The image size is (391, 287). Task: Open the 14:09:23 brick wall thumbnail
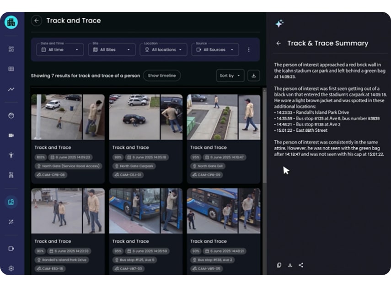(68, 117)
